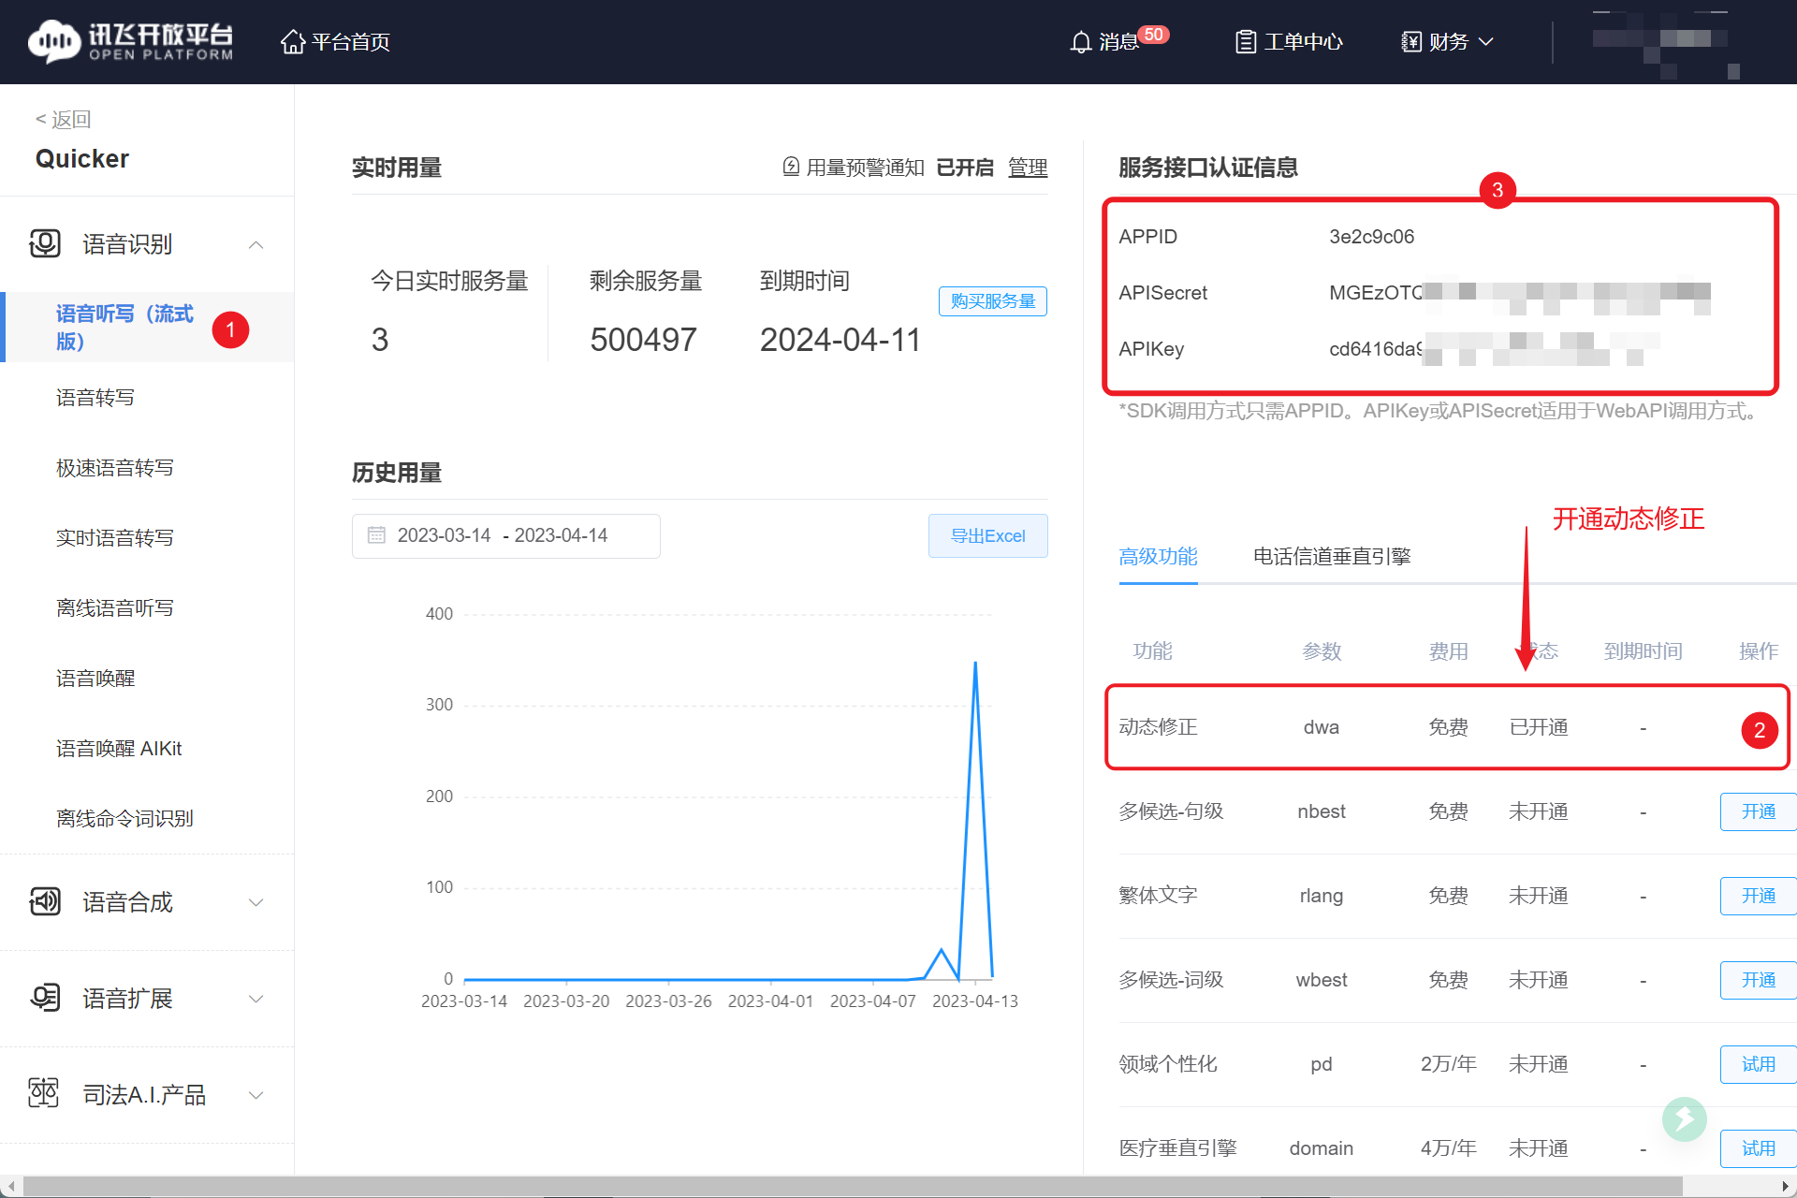Image resolution: width=1797 pixels, height=1198 pixels.
Task: Click the 动态修正 feature row name
Action: (1159, 727)
